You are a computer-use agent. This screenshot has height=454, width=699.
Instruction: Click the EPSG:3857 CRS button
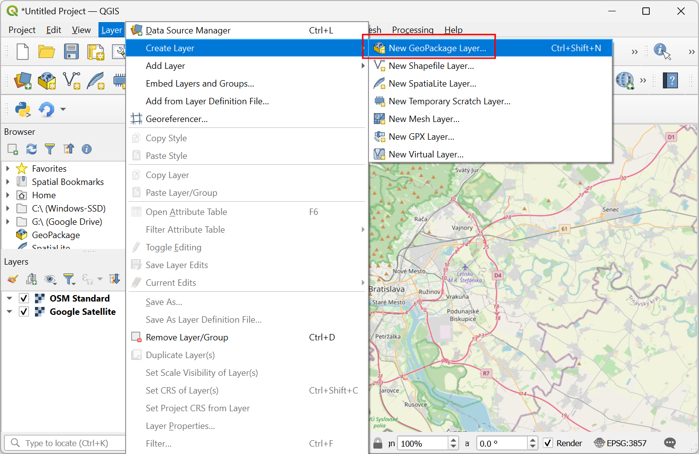(620, 443)
